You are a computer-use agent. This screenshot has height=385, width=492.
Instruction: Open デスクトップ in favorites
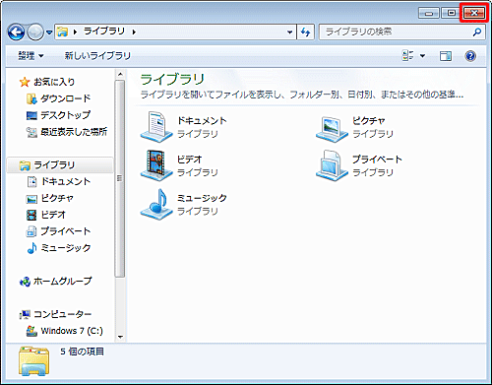(66, 115)
